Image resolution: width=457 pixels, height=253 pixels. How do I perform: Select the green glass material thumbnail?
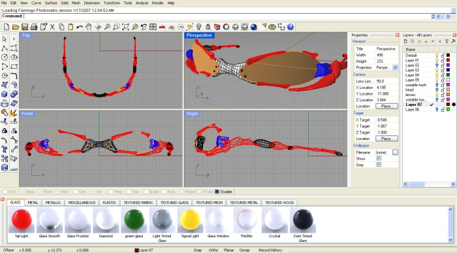coord(134,220)
